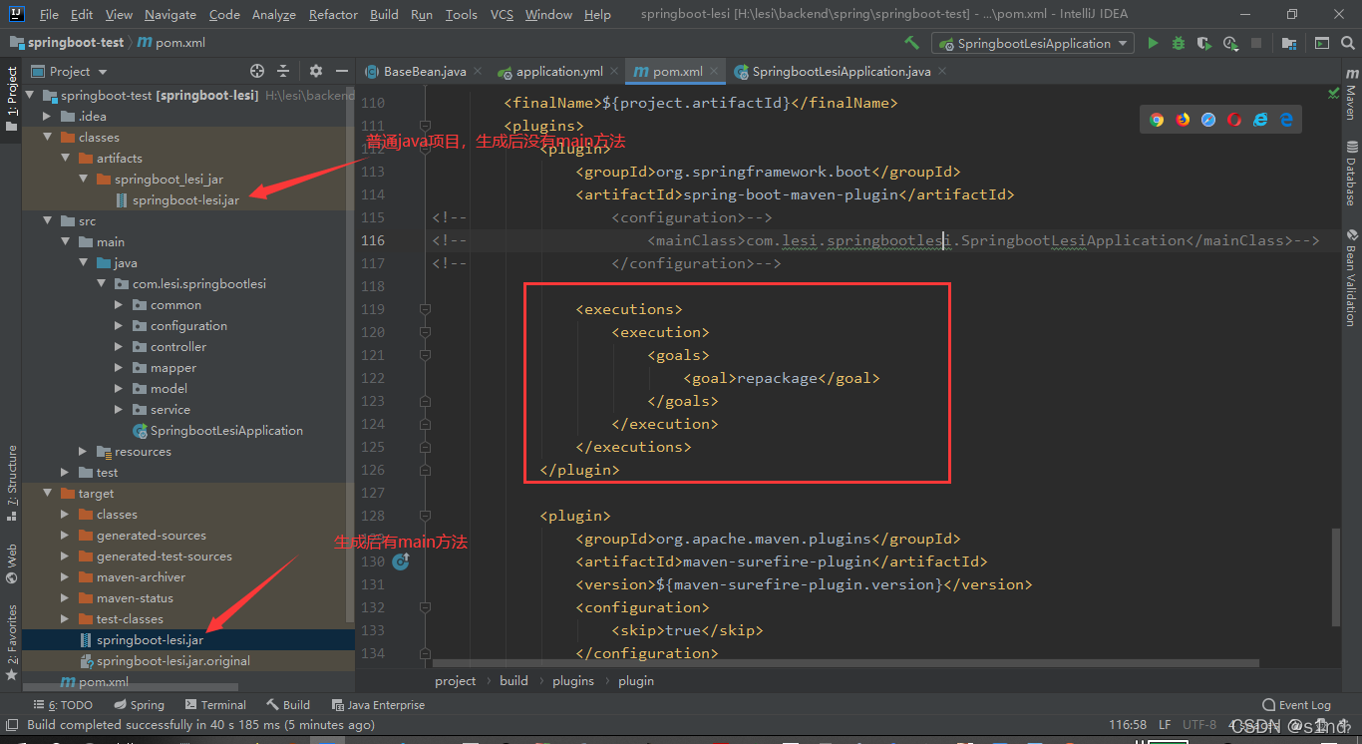Run SpringbootLesiApplication with green Run arrow

[1154, 43]
